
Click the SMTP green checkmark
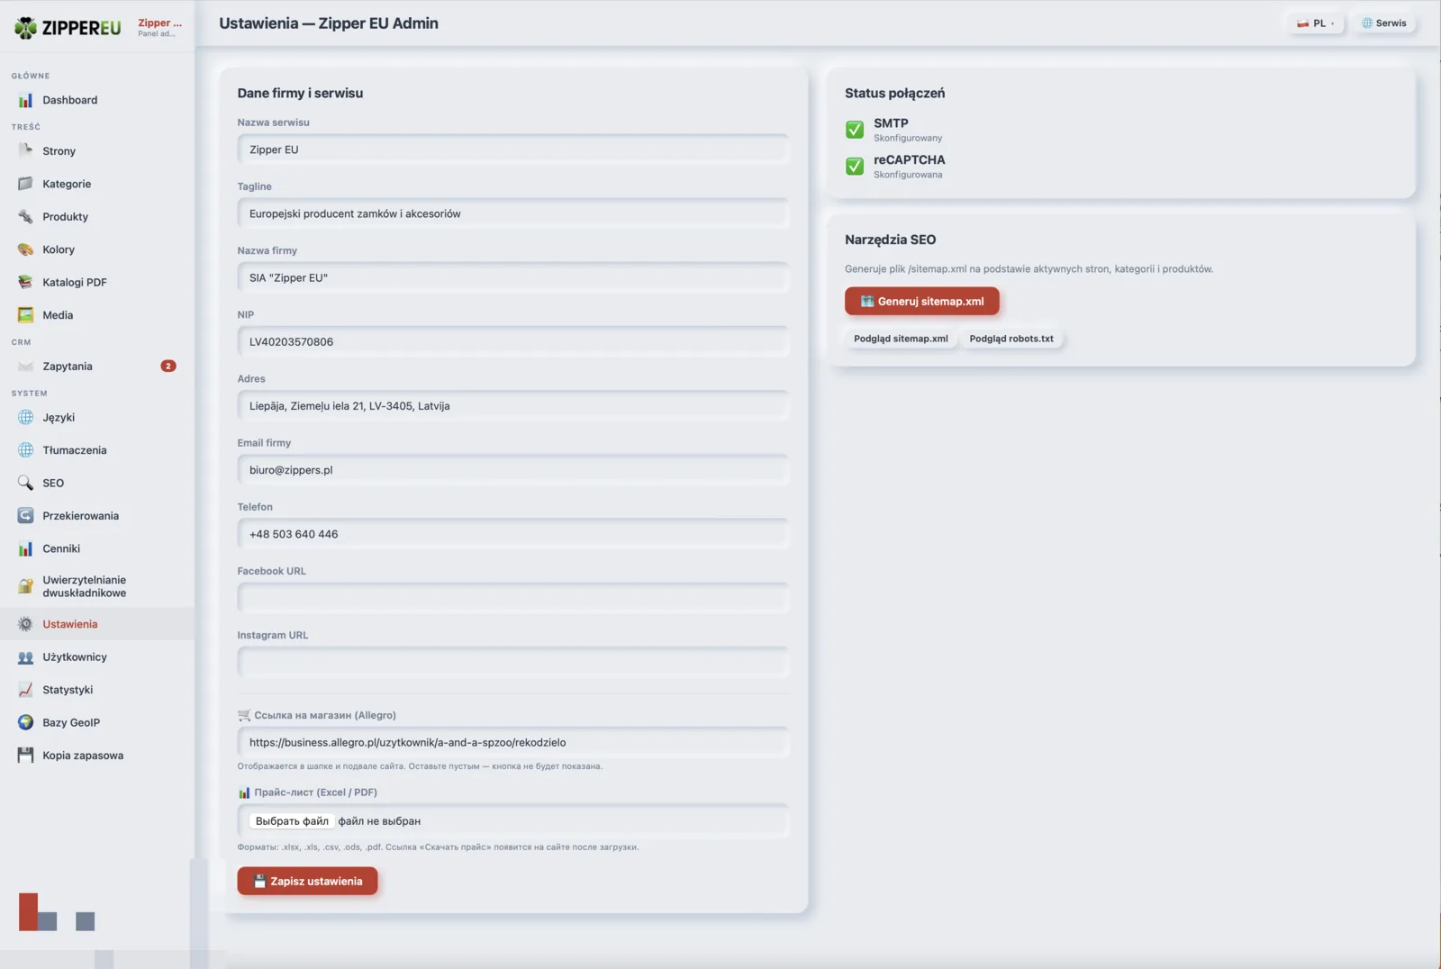tap(855, 130)
